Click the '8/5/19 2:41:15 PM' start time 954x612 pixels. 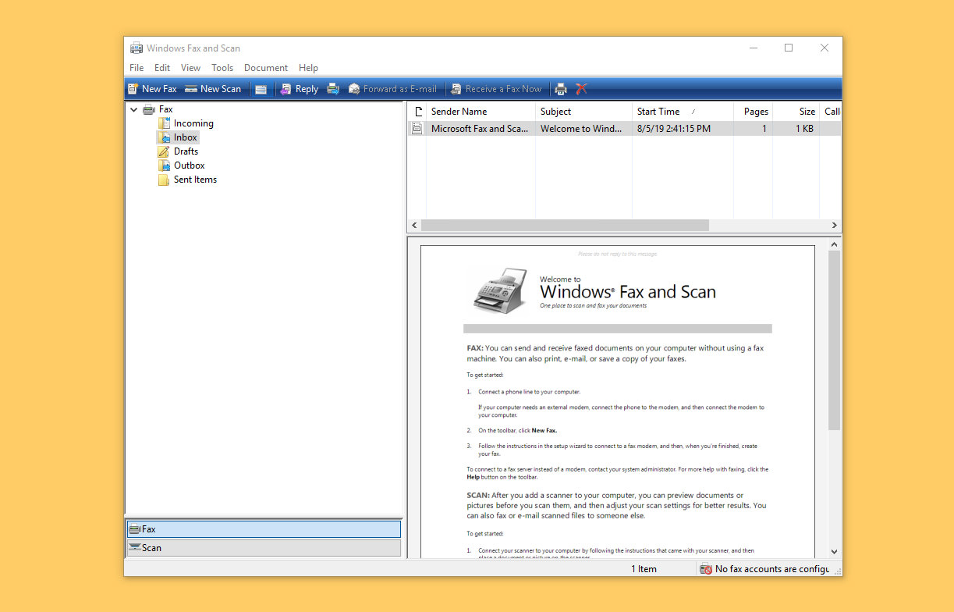674,129
